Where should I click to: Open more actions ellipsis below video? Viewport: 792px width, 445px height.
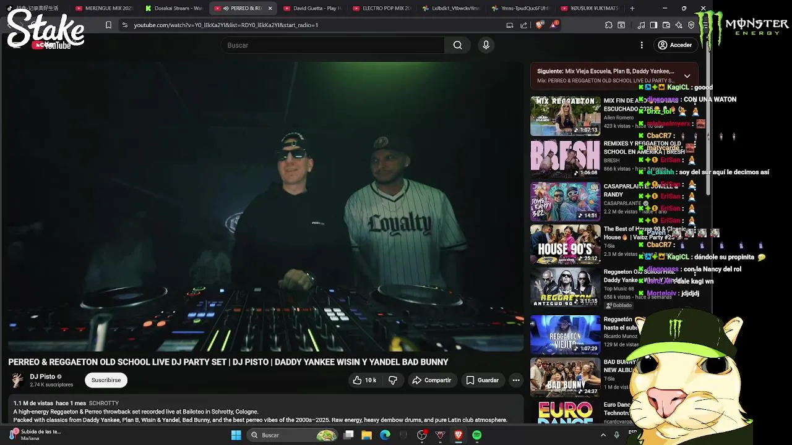(516, 380)
